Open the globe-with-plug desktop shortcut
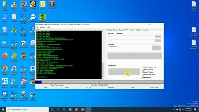The height and width of the screenshot is (112, 199). point(24,96)
